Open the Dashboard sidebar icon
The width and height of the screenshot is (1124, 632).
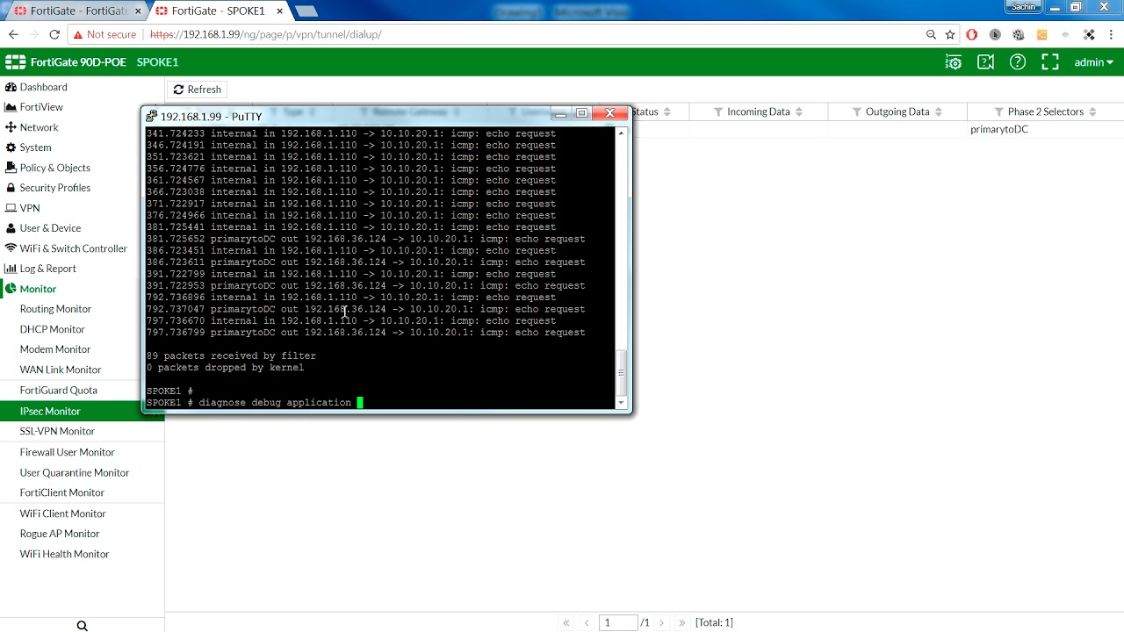pyautogui.click(x=11, y=87)
